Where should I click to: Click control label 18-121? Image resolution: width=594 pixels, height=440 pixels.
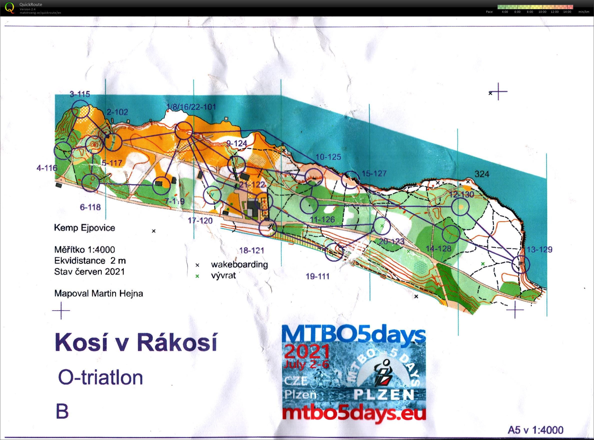[x=252, y=250]
